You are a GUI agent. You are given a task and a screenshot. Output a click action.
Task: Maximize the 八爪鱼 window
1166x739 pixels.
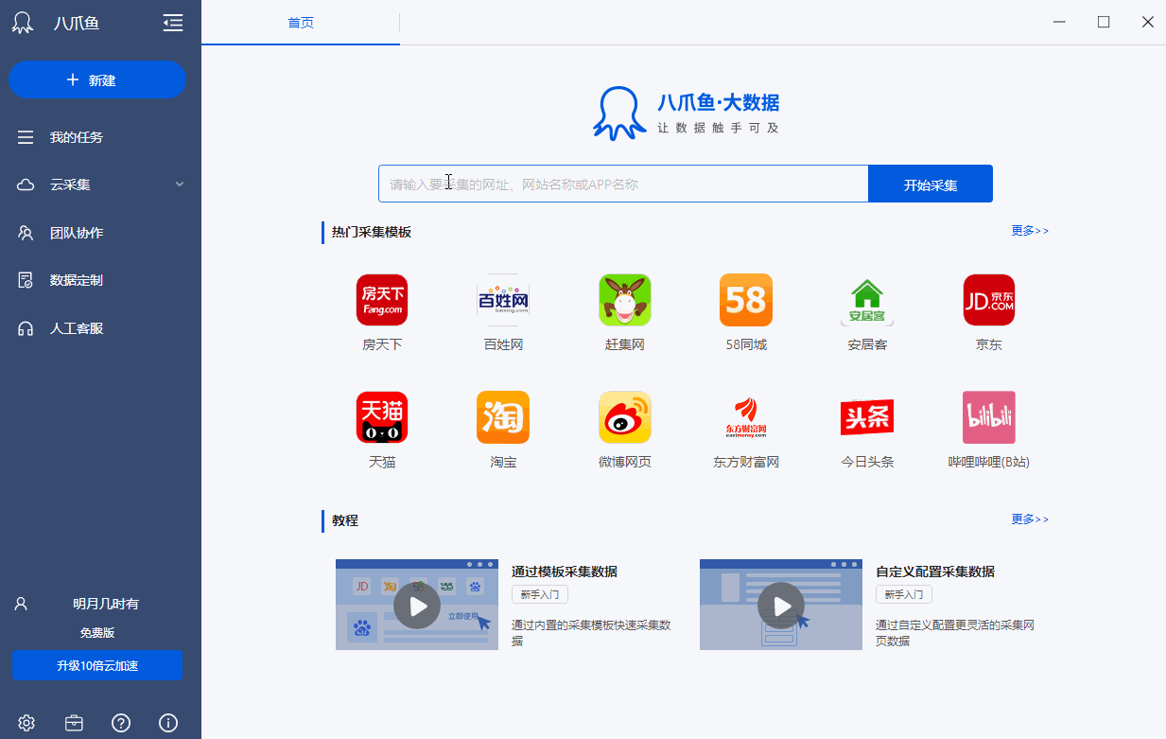1104,22
